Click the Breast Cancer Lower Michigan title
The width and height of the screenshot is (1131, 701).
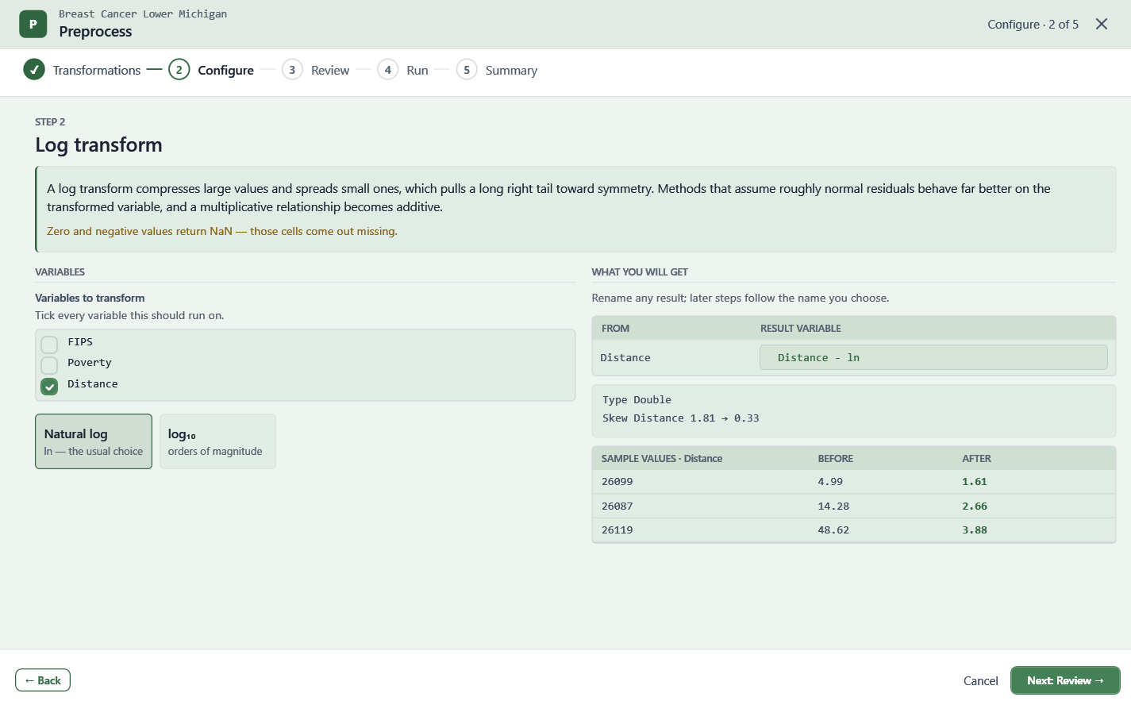pyautogui.click(x=143, y=13)
